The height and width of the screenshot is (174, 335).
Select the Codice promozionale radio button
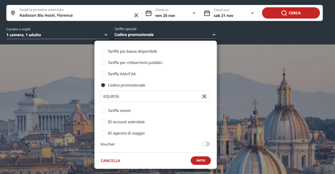click(x=103, y=85)
